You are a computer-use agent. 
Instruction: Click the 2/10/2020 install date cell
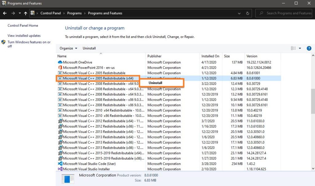pos(209,169)
